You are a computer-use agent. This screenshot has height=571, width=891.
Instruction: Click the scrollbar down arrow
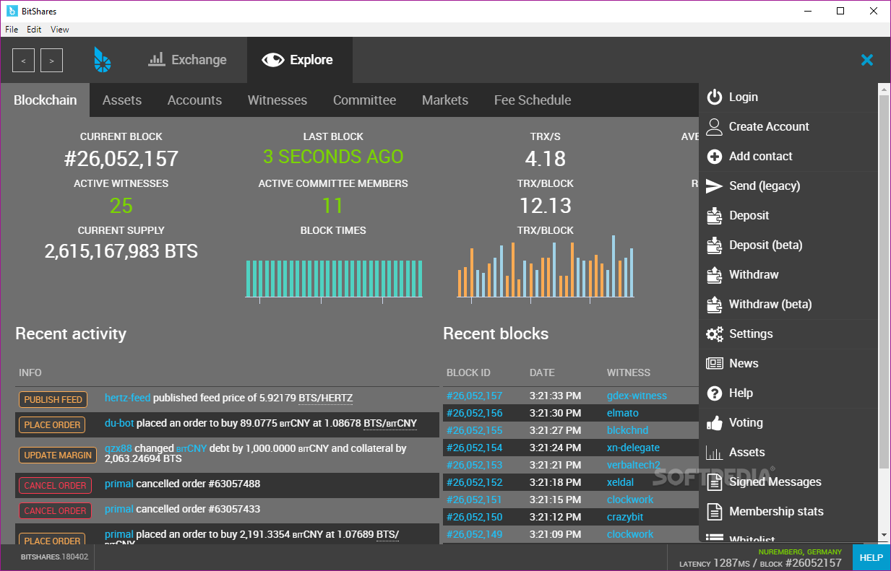click(x=884, y=535)
